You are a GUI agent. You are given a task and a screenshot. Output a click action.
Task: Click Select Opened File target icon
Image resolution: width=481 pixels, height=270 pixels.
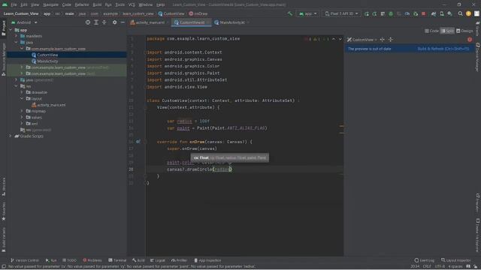(88, 22)
